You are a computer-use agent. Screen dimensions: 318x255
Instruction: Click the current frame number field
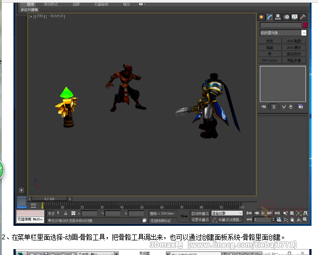tap(262, 220)
